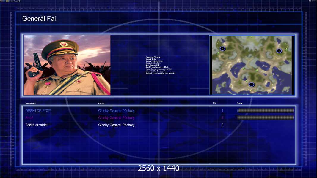The image size is (317, 178).
Task: Click the 'Black Lotus hackuje rychleji' line
Action: pos(157,67)
